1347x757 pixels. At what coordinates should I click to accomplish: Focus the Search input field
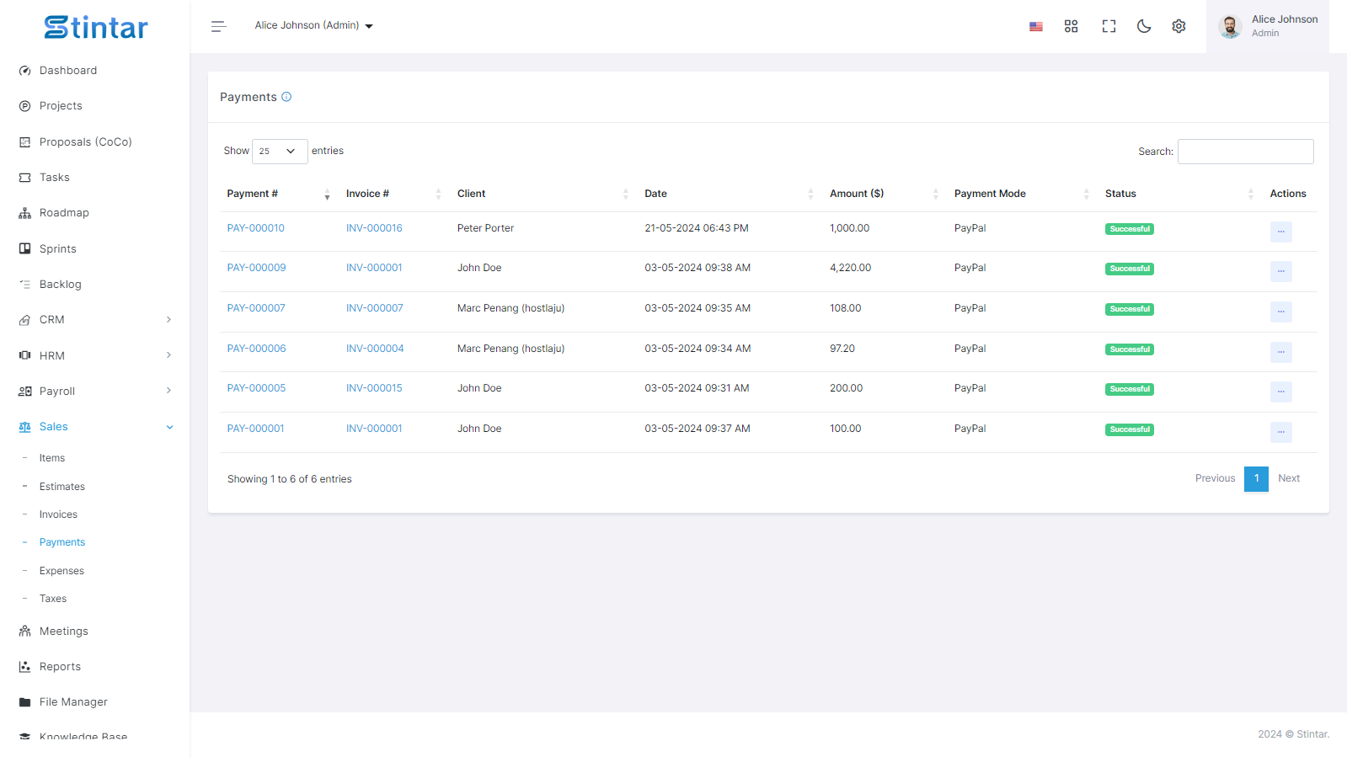[x=1245, y=152]
